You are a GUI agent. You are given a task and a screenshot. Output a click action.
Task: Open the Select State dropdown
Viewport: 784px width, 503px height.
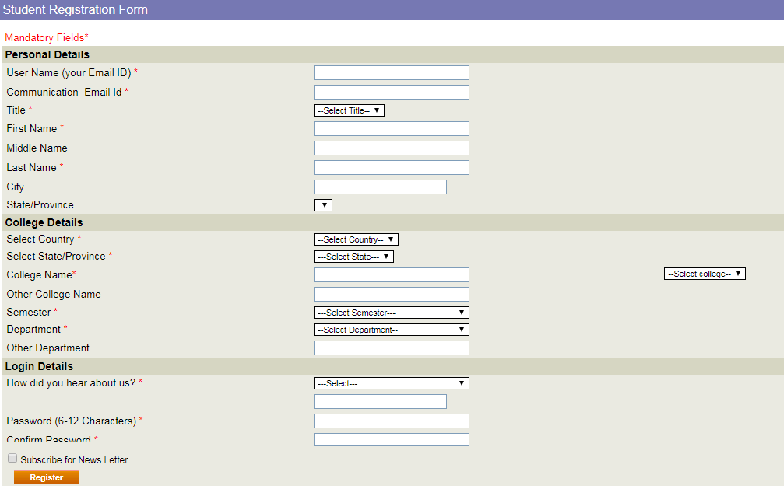[x=353, y=257]
